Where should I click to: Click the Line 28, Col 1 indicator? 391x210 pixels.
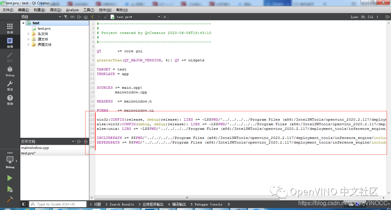(364, 17)
